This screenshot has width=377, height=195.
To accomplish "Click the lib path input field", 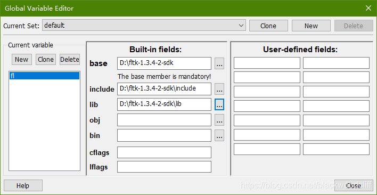I will 164,104.
